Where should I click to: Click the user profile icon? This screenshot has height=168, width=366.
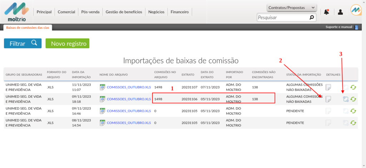(340, 12)
